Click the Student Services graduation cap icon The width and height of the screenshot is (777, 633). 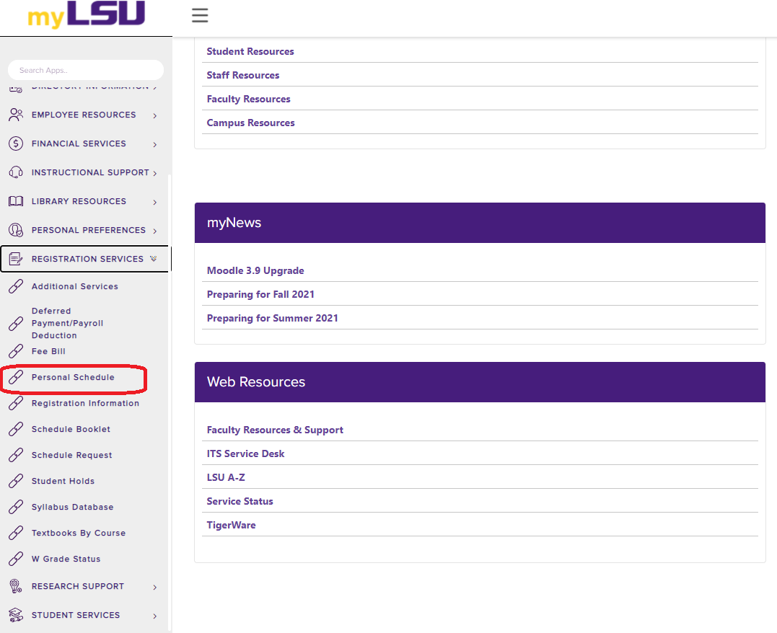click(16, 615)
